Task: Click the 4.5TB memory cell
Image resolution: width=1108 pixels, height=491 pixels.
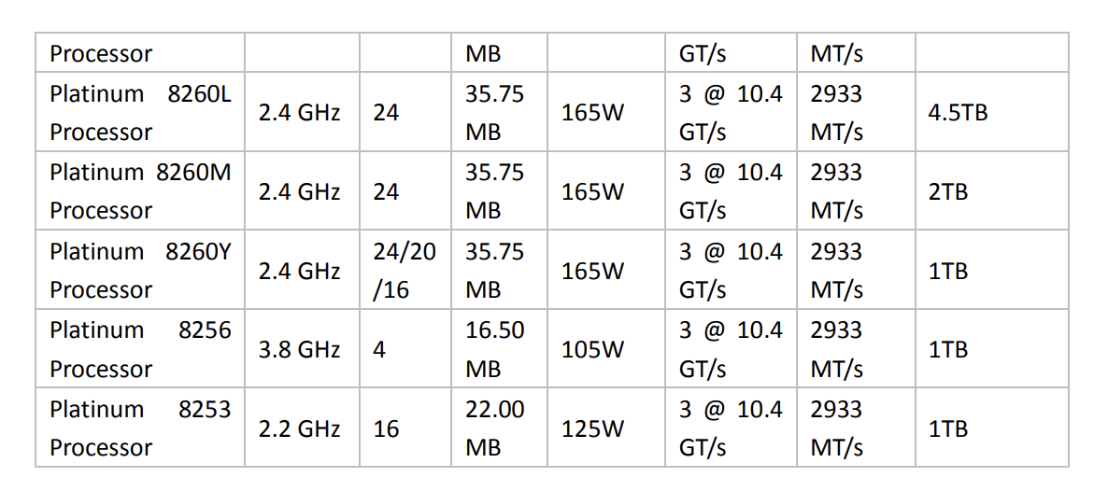Action: point(958,114)
